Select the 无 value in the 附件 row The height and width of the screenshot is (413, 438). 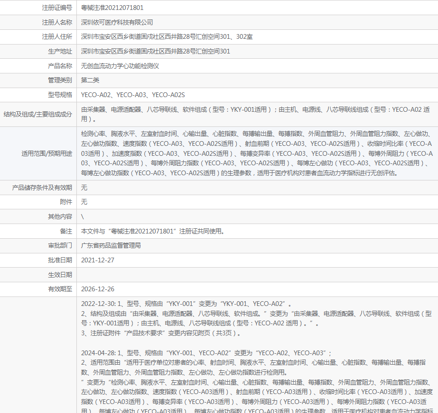tap(84, 202)
